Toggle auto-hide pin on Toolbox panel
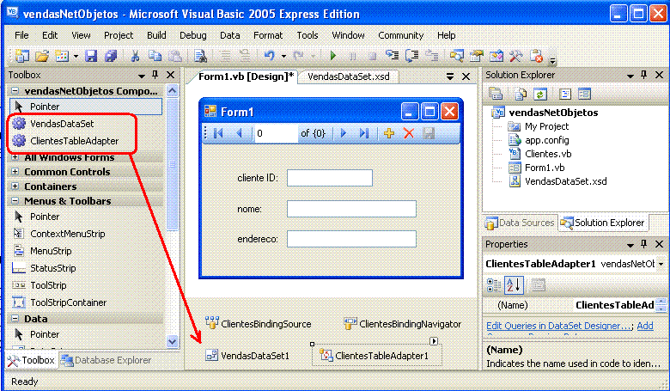Screen dimensions: 670x391 click(x=155, y=76)
